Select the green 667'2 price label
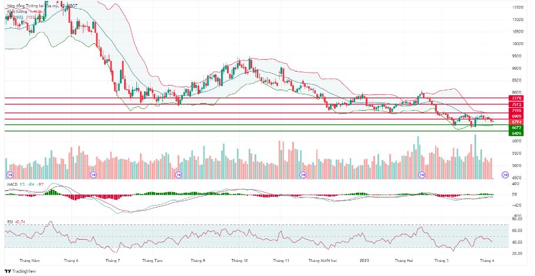 click(515, 128)
